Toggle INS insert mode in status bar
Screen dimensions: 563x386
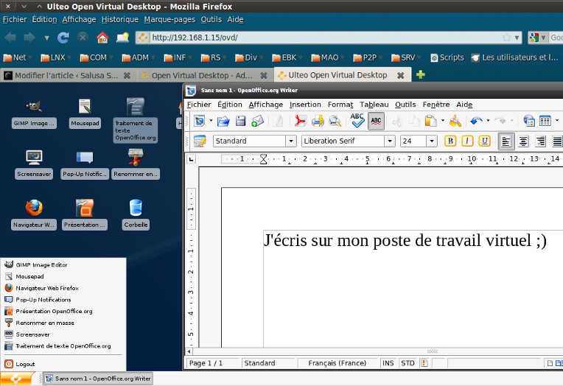point(388,363)
